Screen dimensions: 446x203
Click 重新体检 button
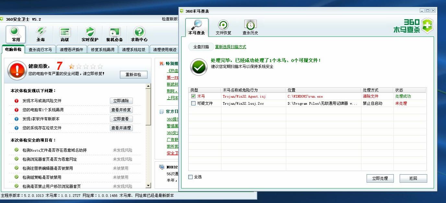pyautogui.click(x=134, y=75)
